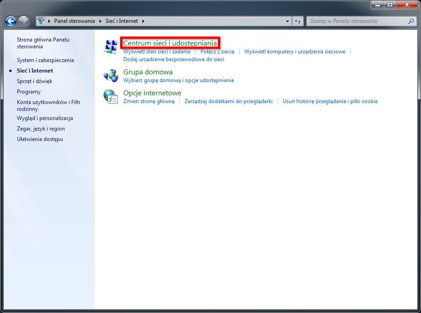
Task: Open Strona główna Panelu sterowania
Action: (x=43, y=43)
